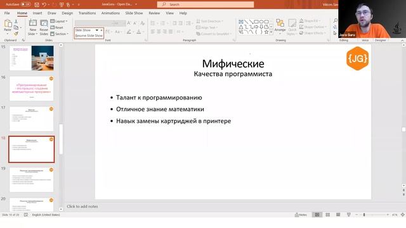406x228 pixels.
Task: Click the Format Painter brush icon
Action: (16, 34)
